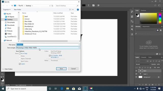This screenshot has height=91, width=163.
Task: Open the view options dropdown arrow
Action: (x=73, y=10)
